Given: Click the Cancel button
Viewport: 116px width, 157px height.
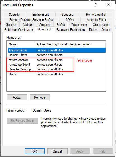Looking at the screenshot, I should (57, 151).
